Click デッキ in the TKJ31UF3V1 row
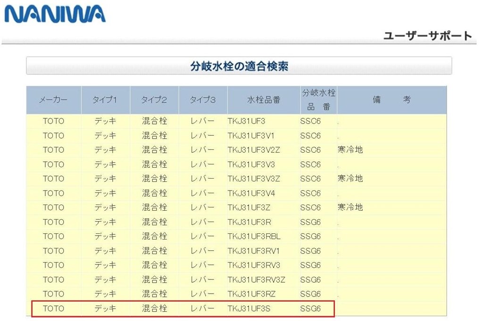The image size is (483, 321). tap(105, 135)
